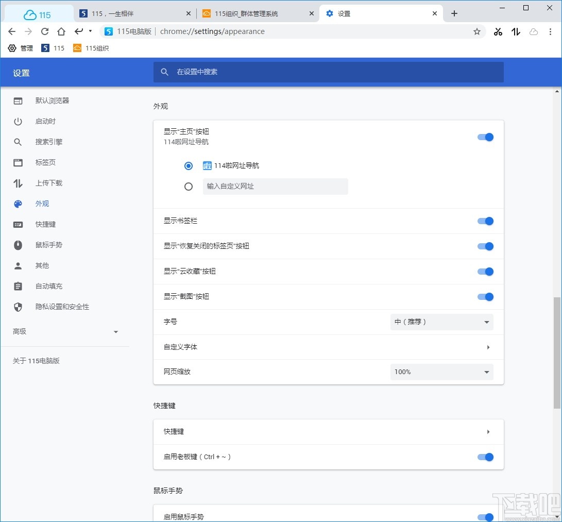The image size is (562, 522).
Task: Go back with the back arrow
Action: click(12, 31)
